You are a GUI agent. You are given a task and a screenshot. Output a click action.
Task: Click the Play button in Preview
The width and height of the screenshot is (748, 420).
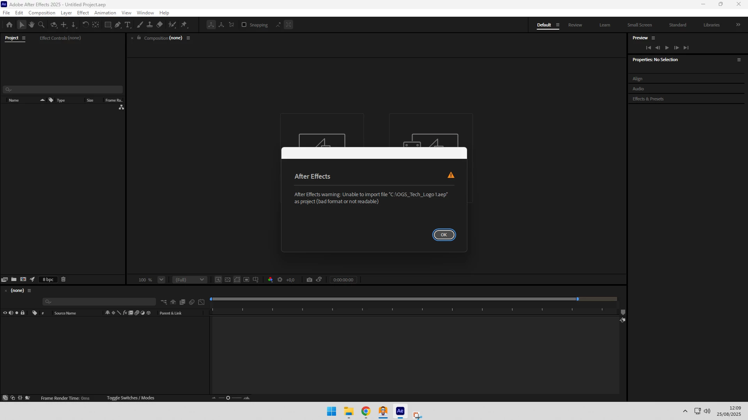667,48
